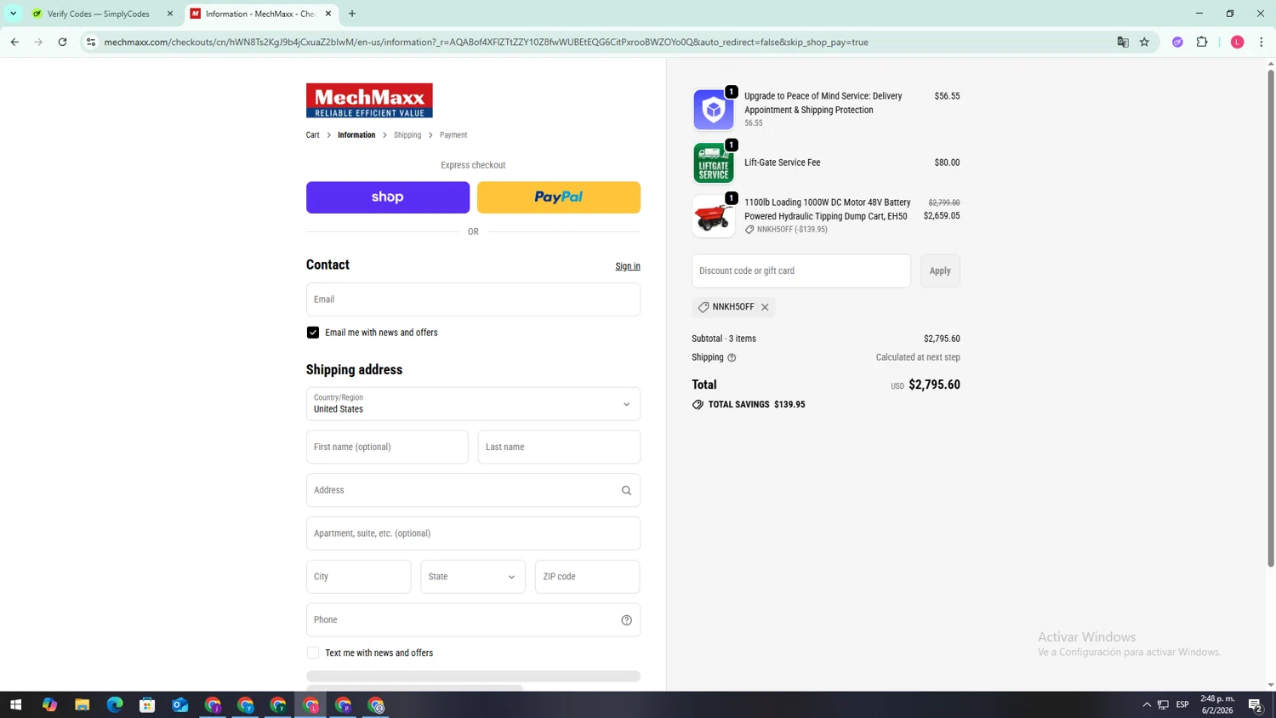This screenshot has width=1276, height=718.
Task: Uncheck Email me with news and offers
Action: click(x=313, y=333)
